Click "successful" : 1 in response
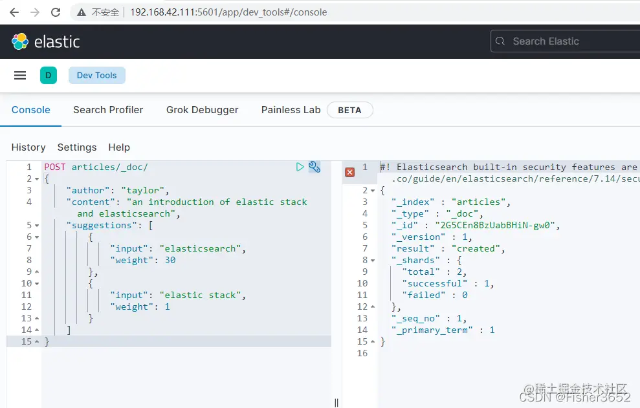 tap(448, 284)
